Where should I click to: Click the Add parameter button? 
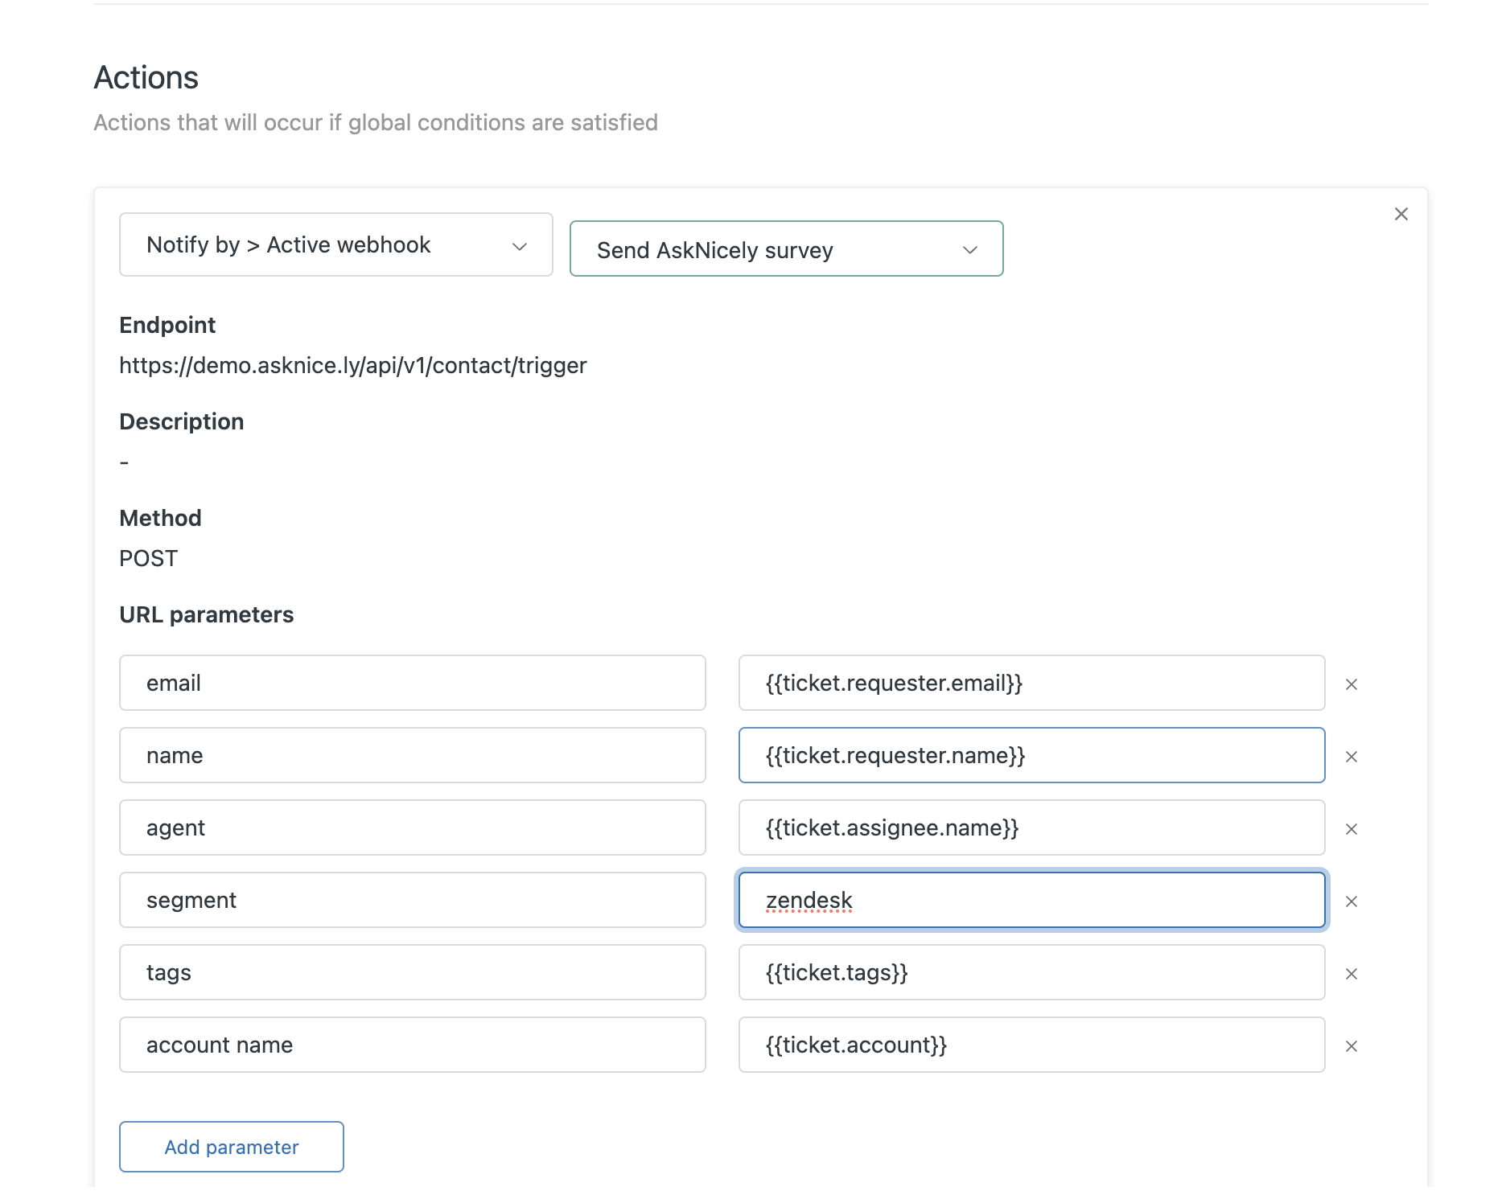point(232,1147)
